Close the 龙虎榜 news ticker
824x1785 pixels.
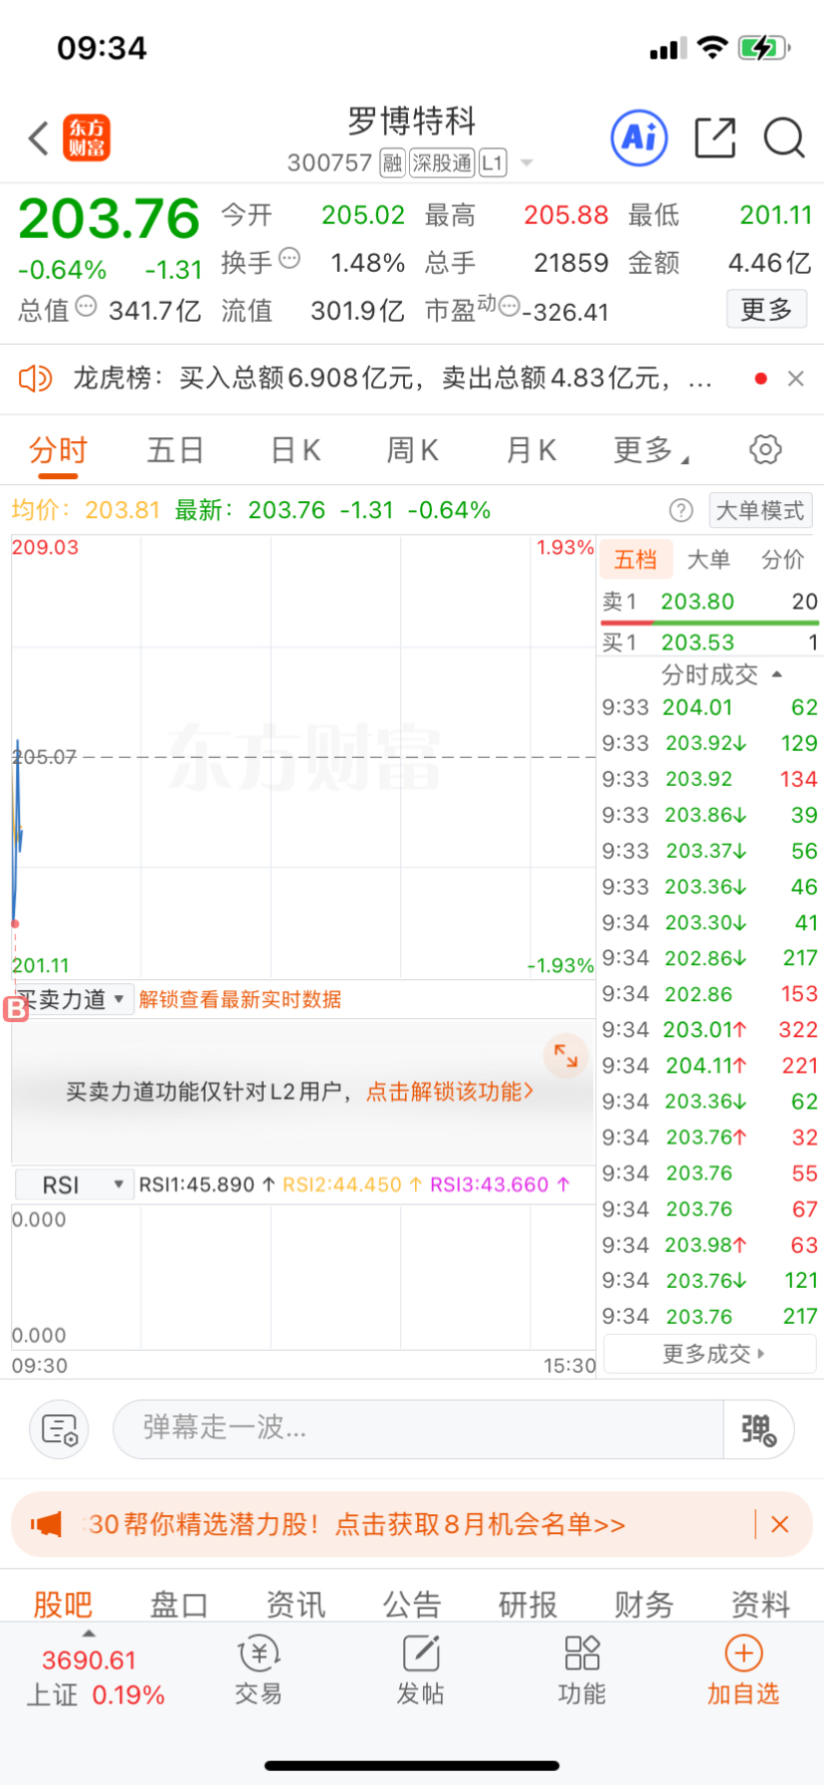coord(795,379)
